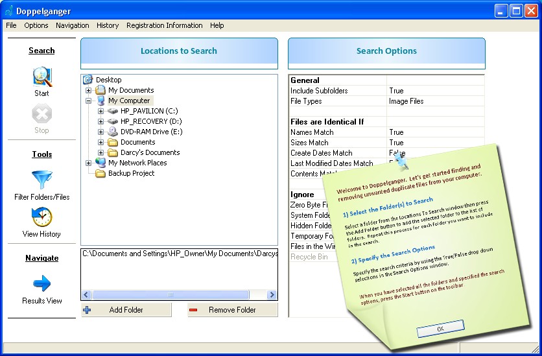Change the File Types Image Files value
The height and width of the screenshot is (356, 542).
tap(435, 101)
